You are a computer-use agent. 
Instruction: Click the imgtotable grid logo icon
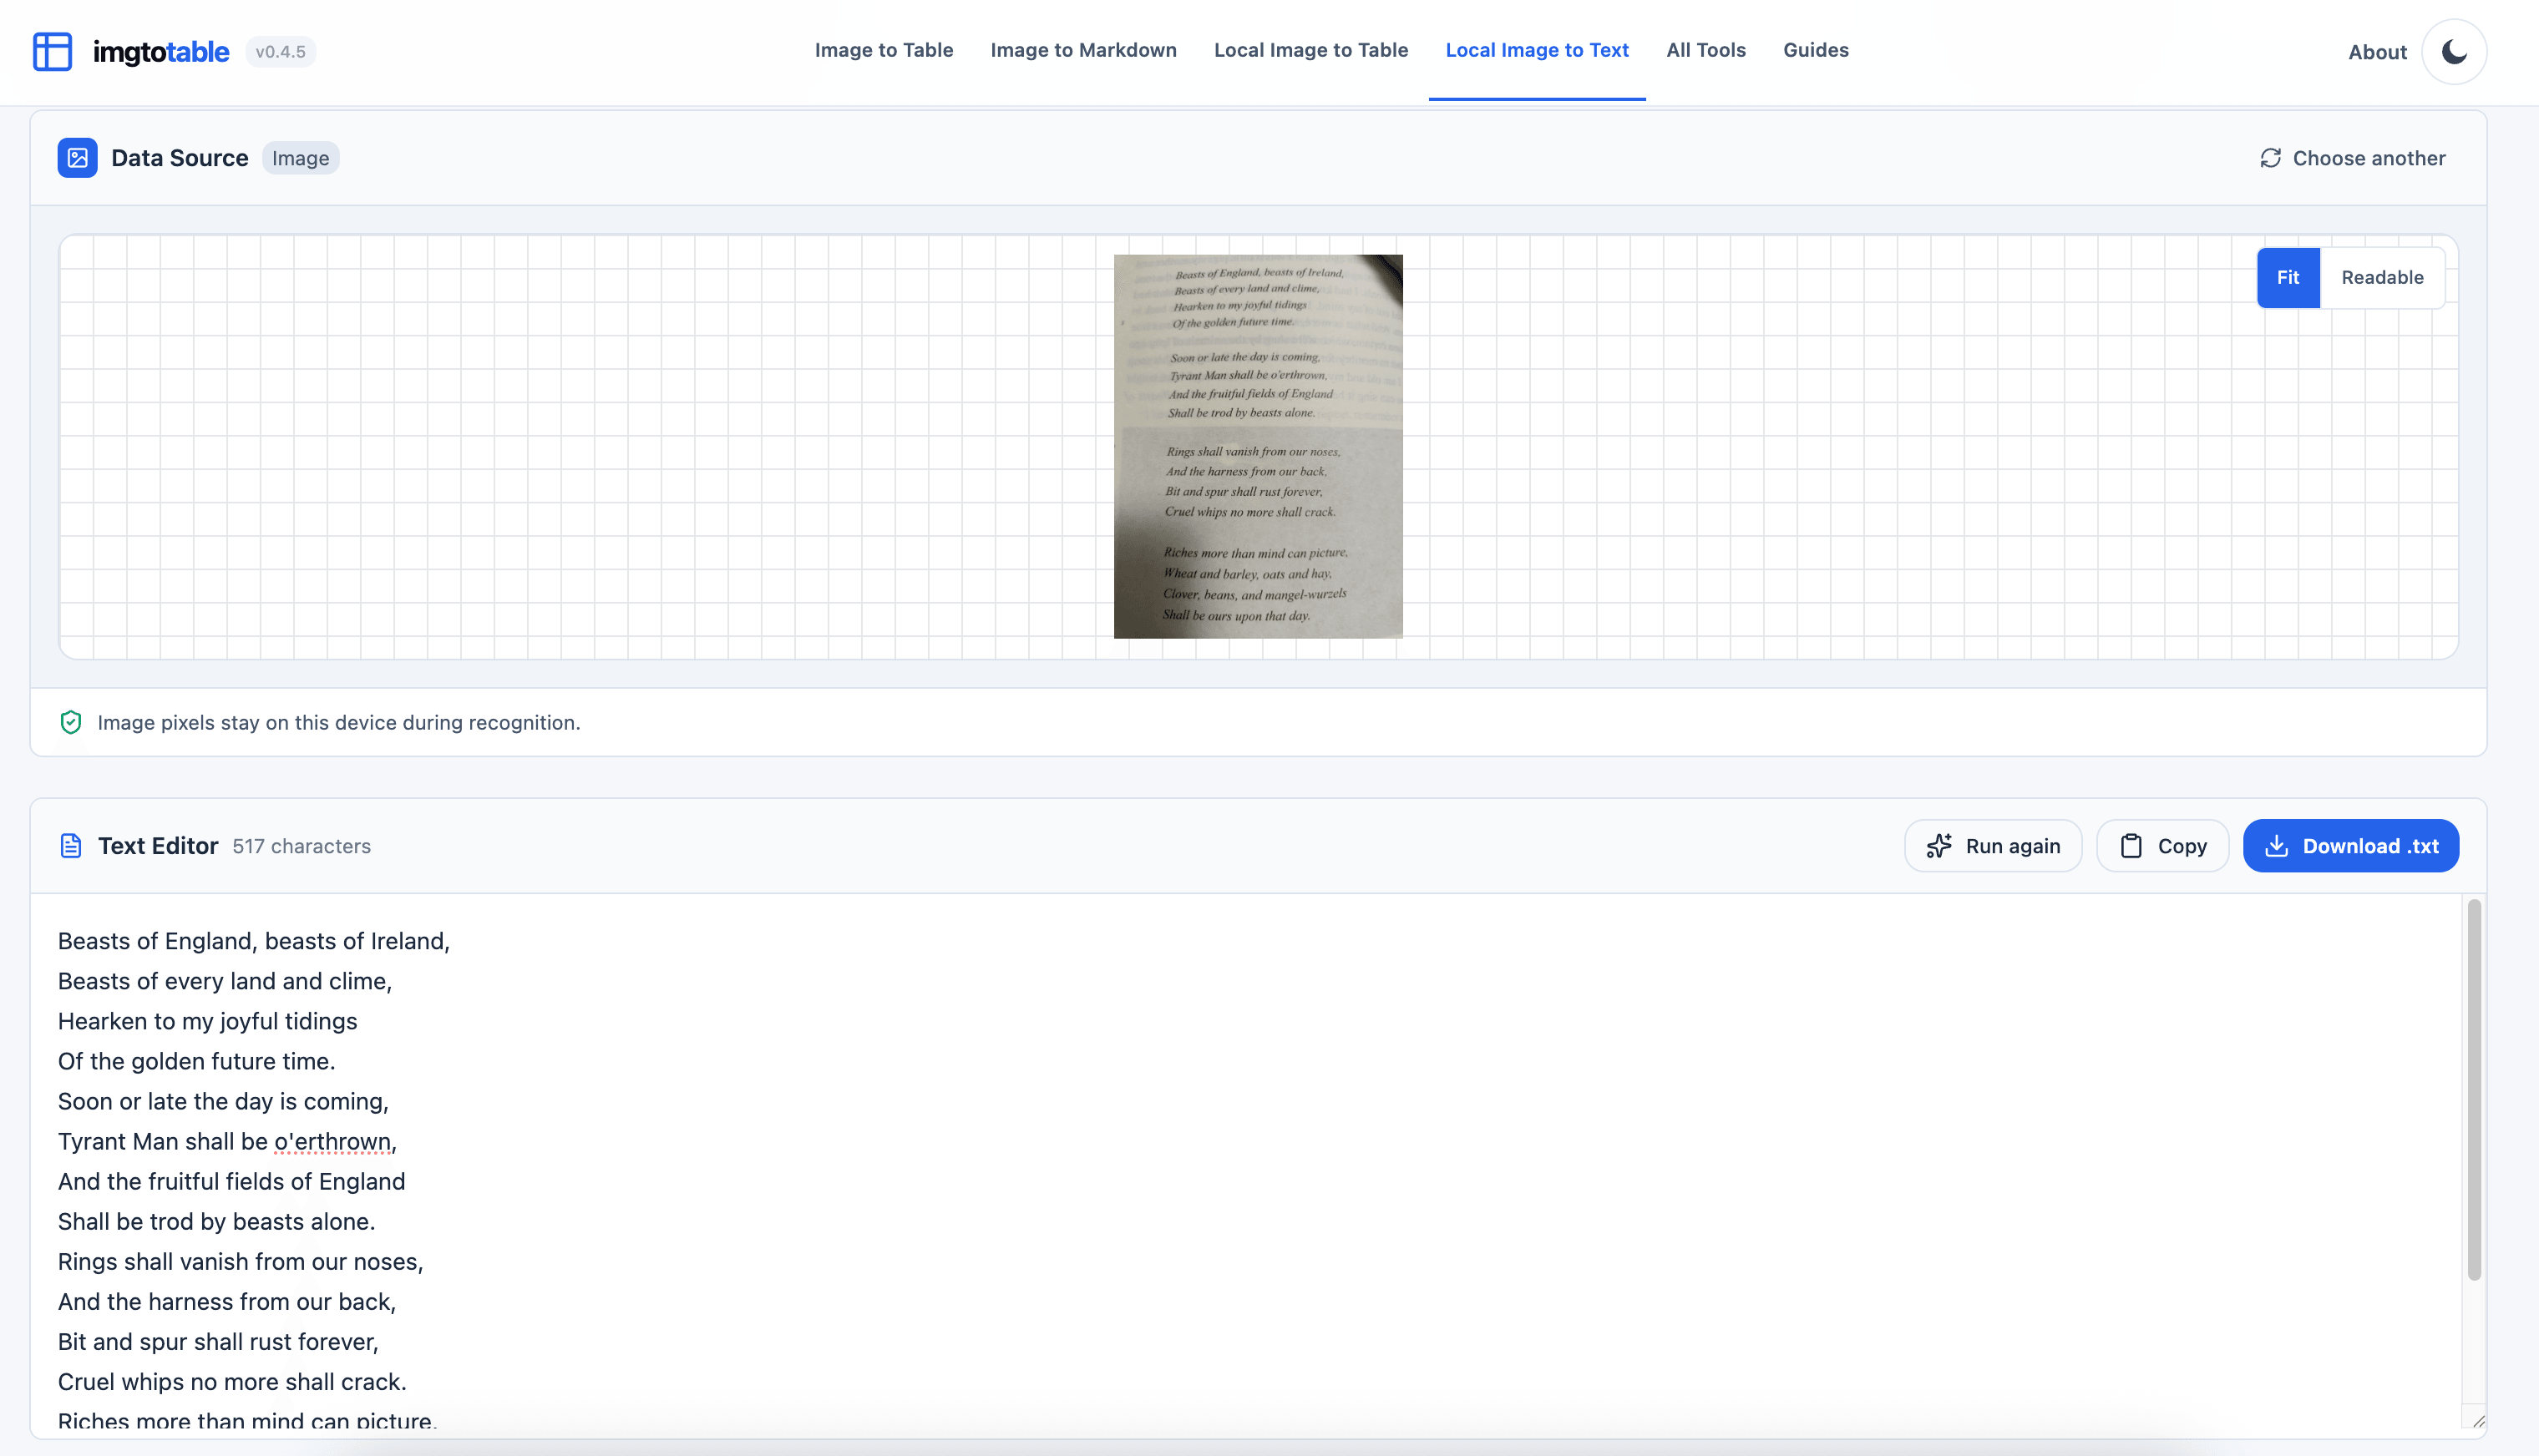point(52,51)
